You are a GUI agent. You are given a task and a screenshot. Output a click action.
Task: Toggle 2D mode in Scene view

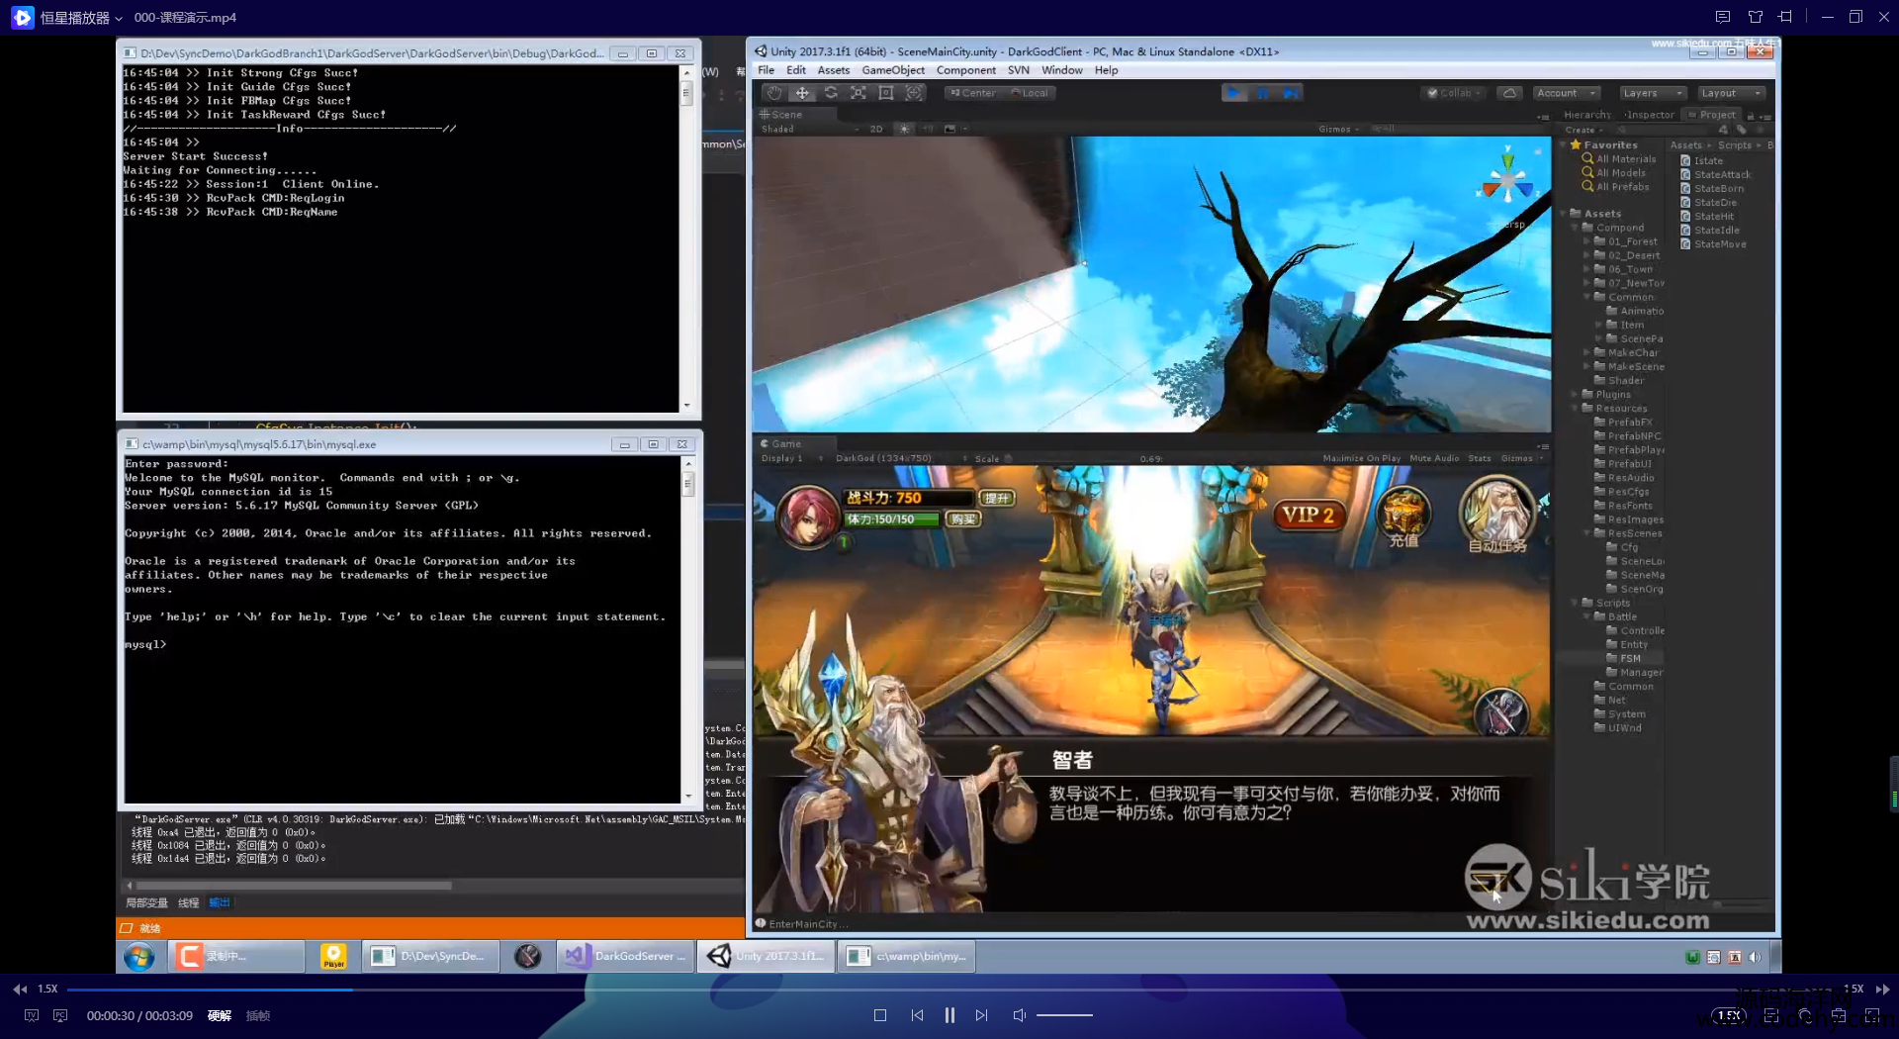click(876, 129)
